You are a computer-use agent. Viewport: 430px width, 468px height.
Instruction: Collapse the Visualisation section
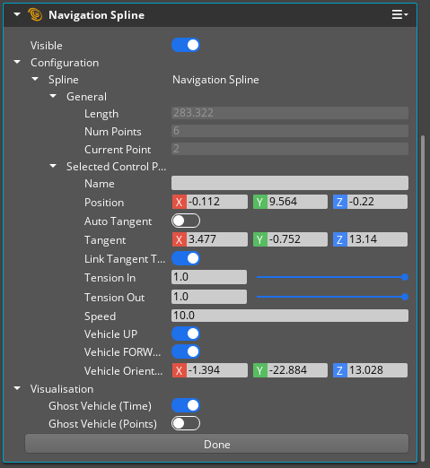[17, 388]
